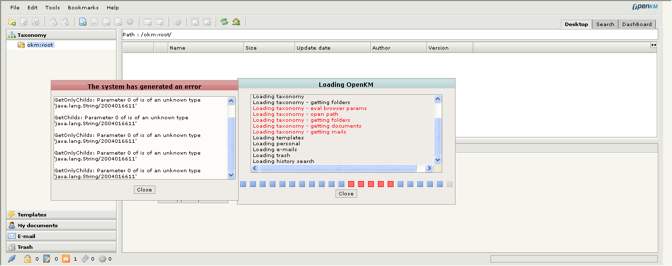Screen dimensions: 672x266
Task: Open the Help menu
Action: coord(113,8)
